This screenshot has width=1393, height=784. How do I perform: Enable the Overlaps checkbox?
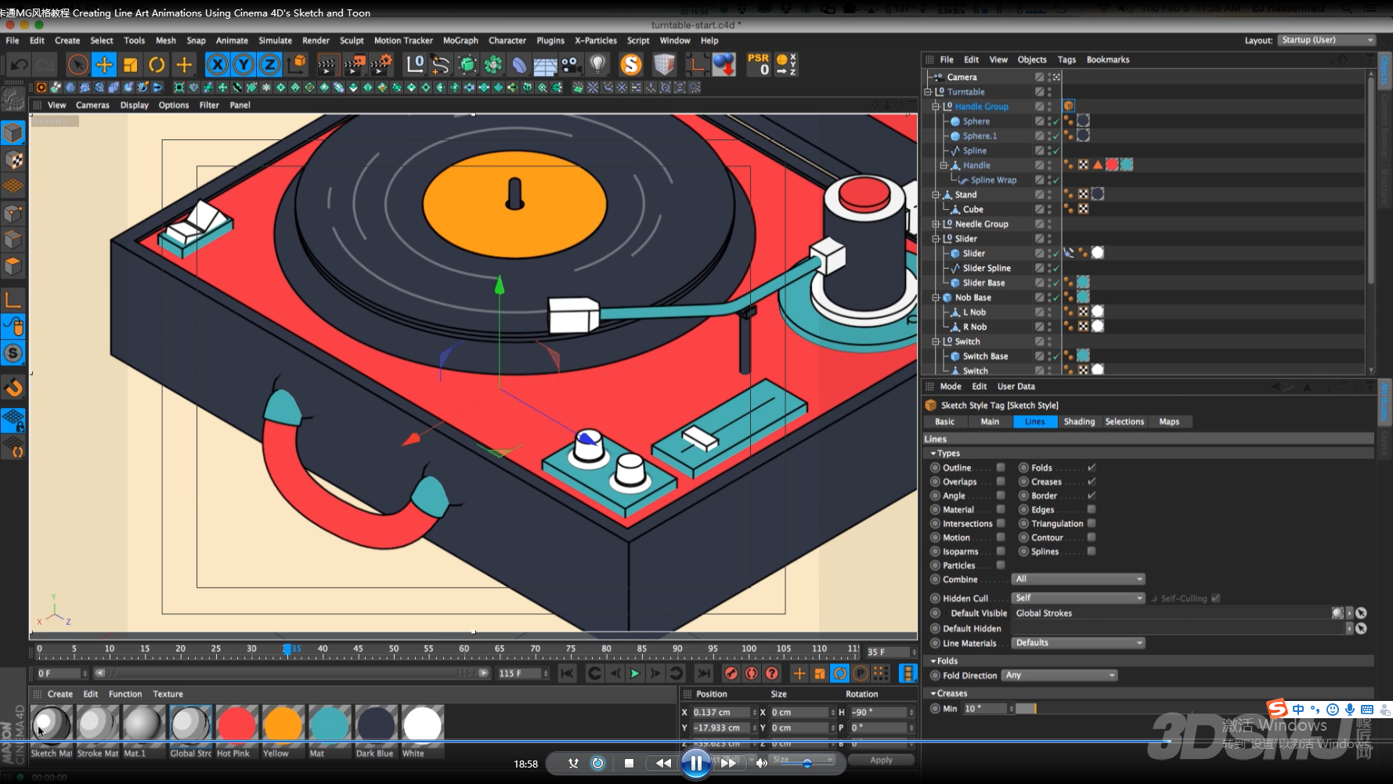[1001, 482]
